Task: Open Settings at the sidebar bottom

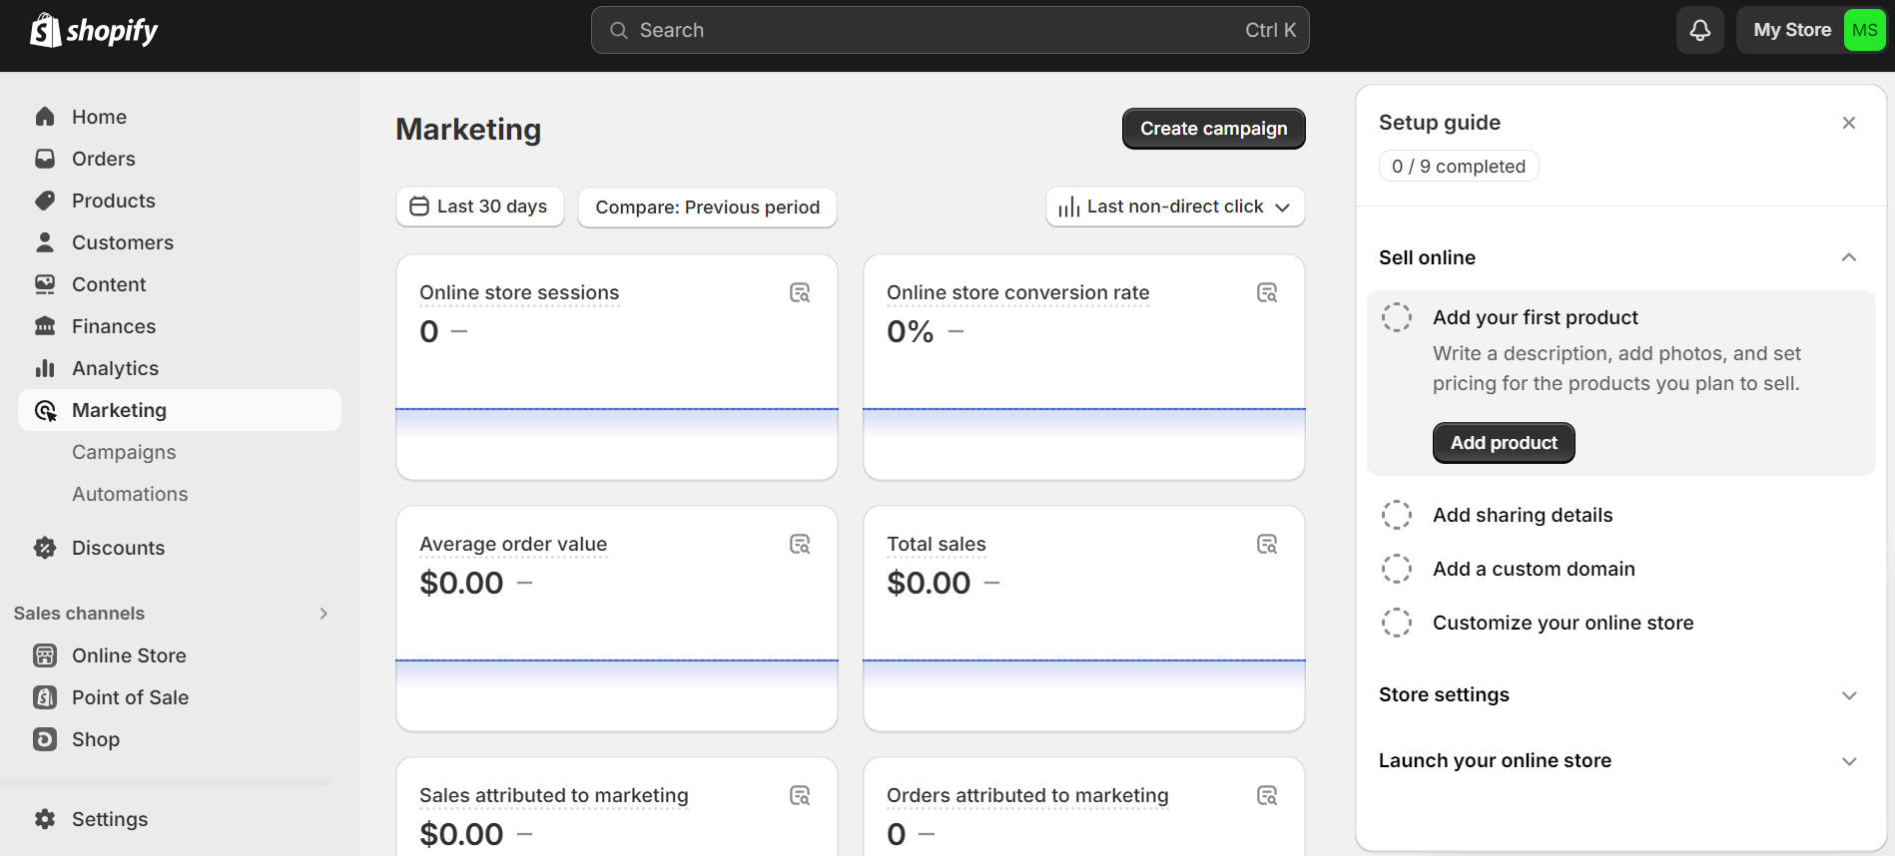Action: pos(180,819)
